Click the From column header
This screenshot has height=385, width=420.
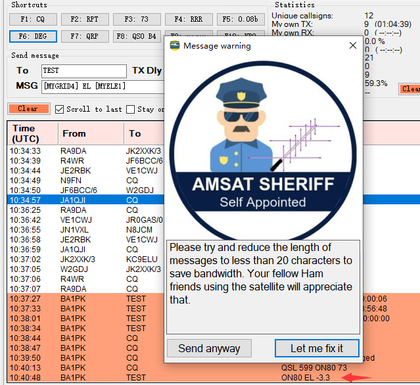tap(91, 133)
